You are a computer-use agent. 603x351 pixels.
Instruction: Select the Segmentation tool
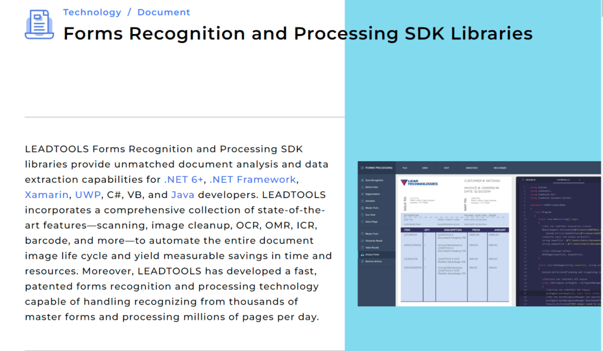(372, 194)
